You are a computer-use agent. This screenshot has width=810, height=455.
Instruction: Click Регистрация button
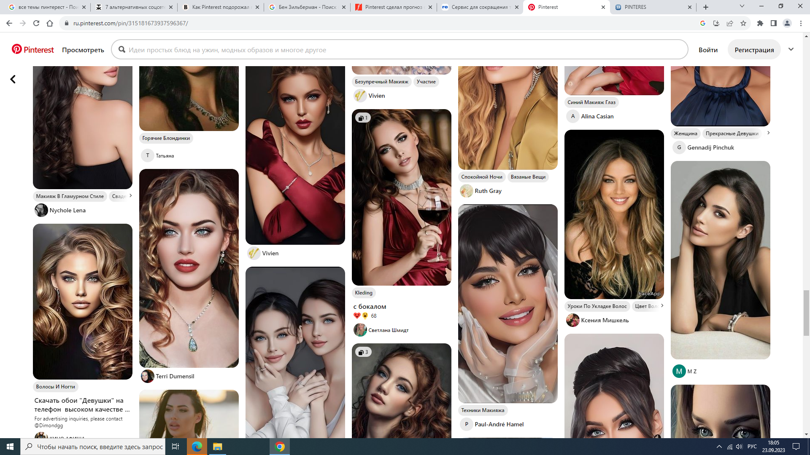tap(754, 50)
